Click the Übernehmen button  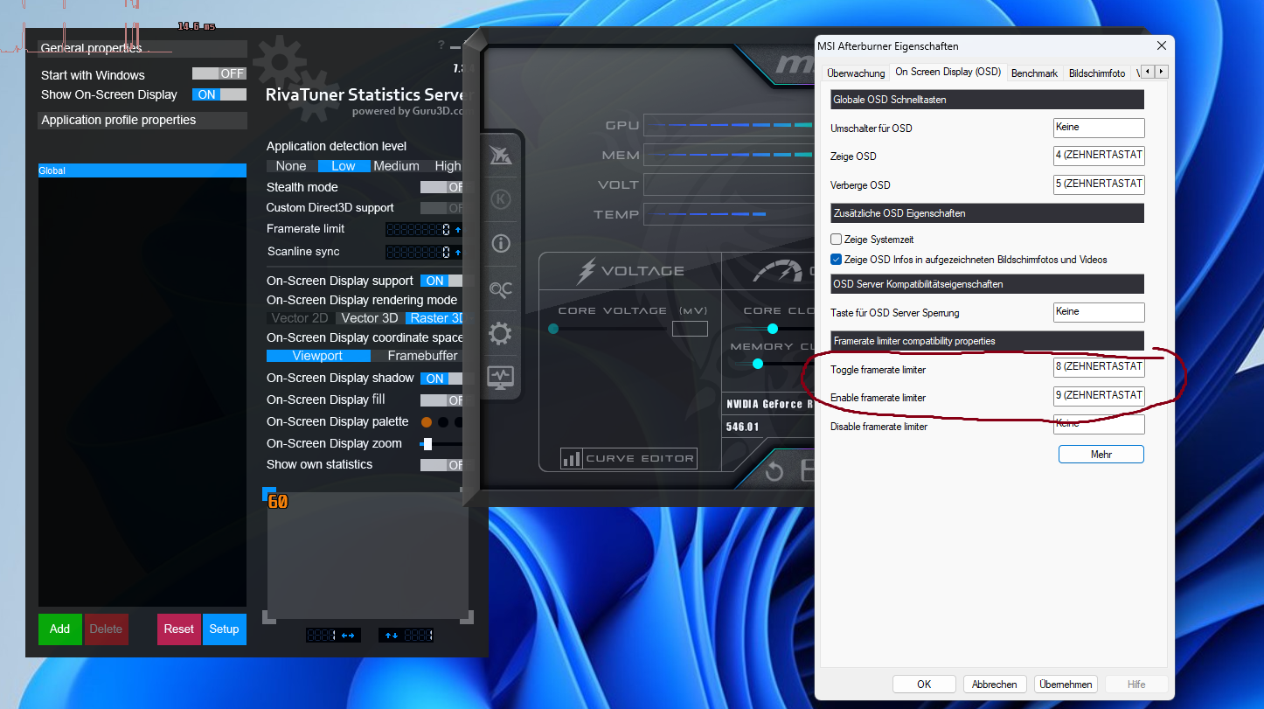point(1066,685)
